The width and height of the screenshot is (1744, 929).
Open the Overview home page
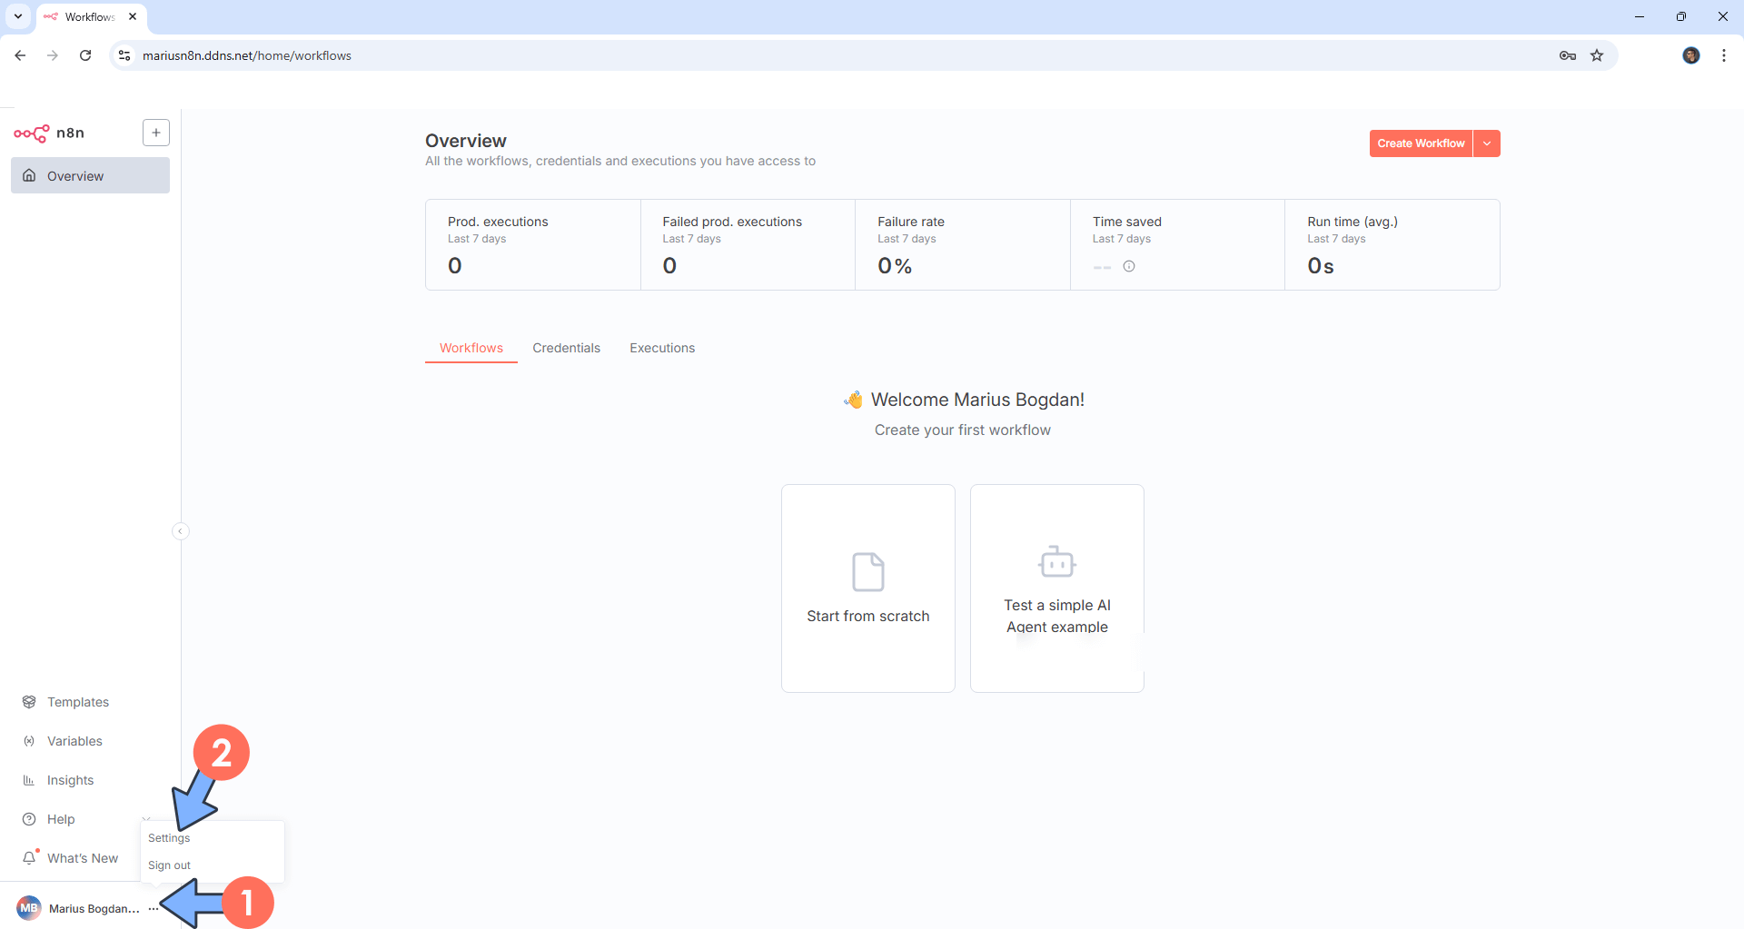(90, 175)
